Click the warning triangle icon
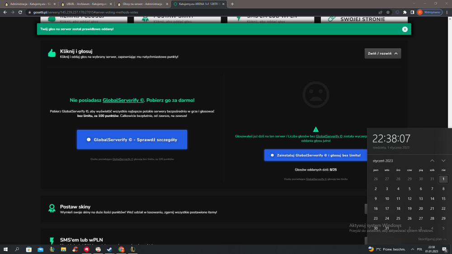This screenshot has width=452, height=254. pos(315,129)
